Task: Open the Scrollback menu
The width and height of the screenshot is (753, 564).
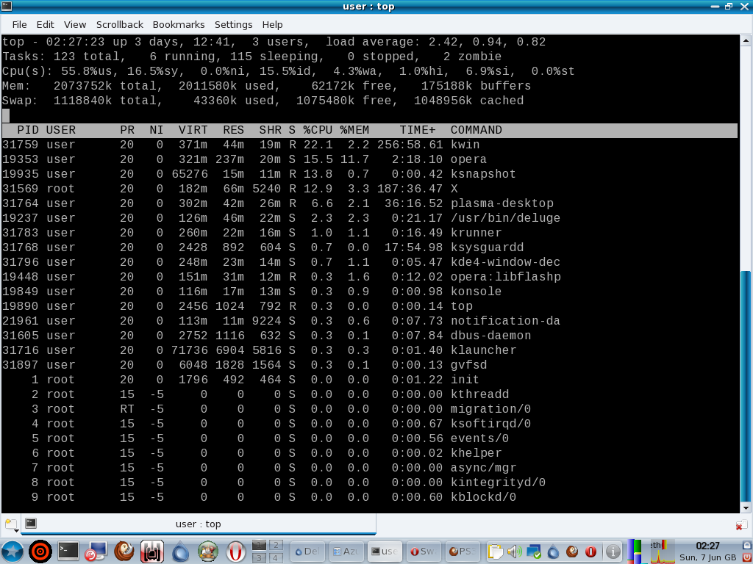Action: [120, 24]
